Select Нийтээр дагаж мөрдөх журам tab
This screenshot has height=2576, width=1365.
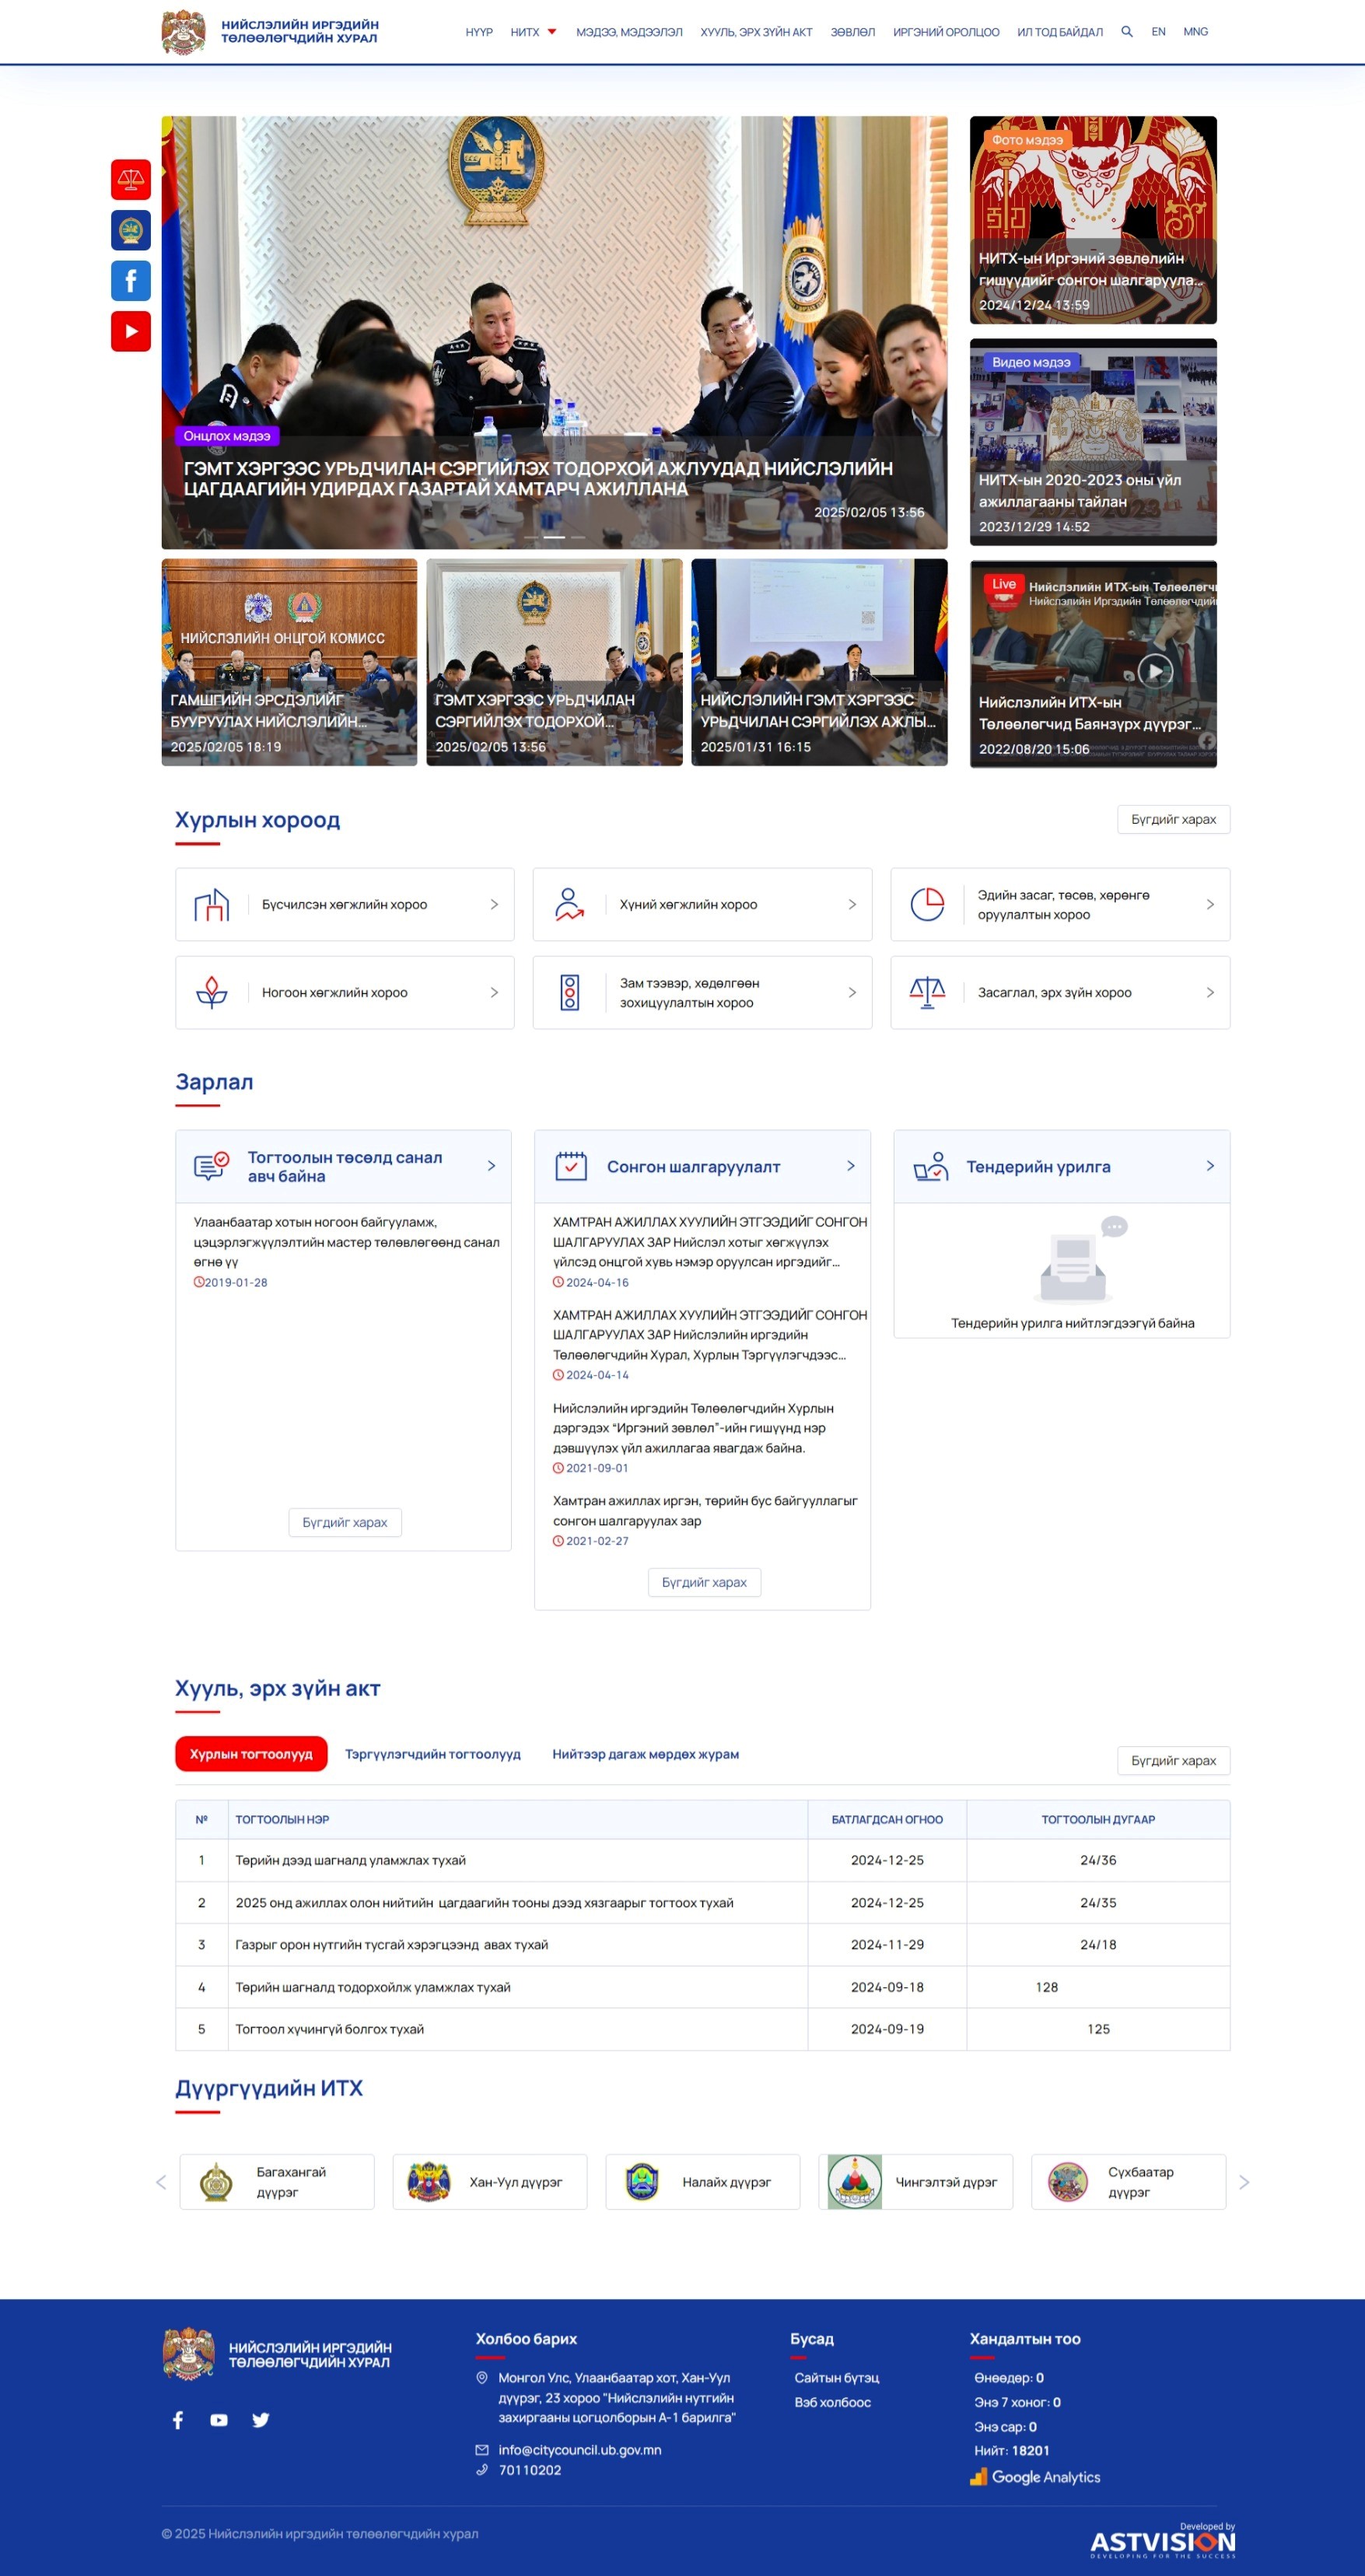click(645, 1754)
